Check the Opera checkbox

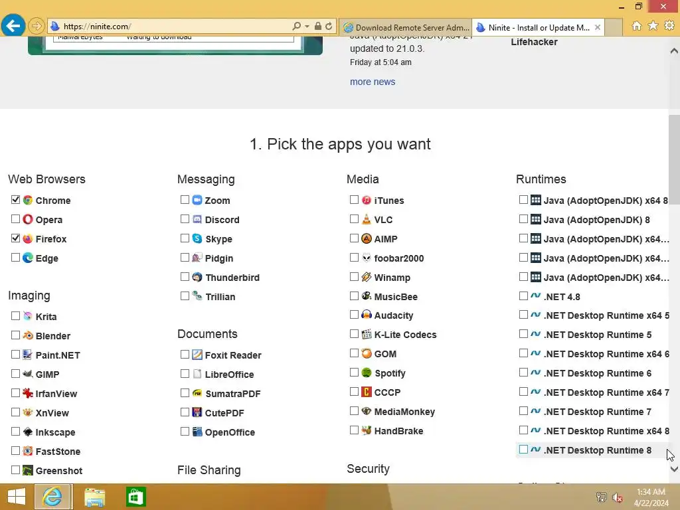tap(16, 219)
